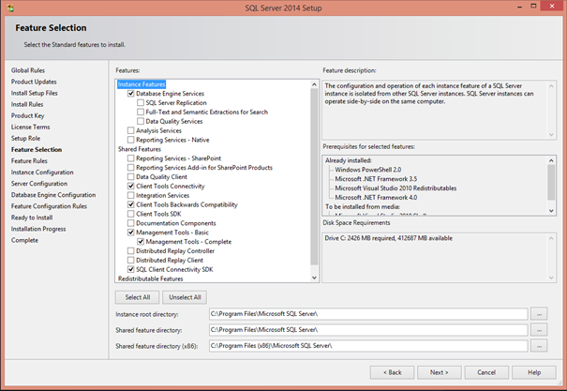The height and width of the screenshot is (391, 567).
Task: Check the Integration Services box
Action: 131,195
